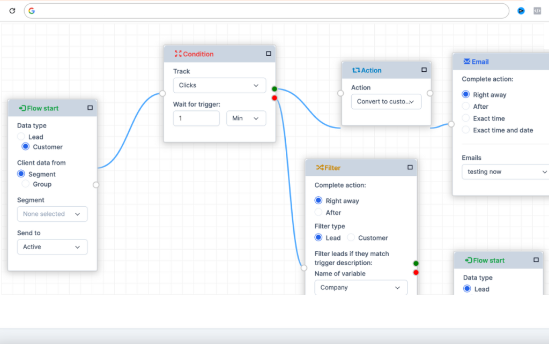549x344 pixels.
Task: Open the Segment None selected dropdown
Action: 52,214
